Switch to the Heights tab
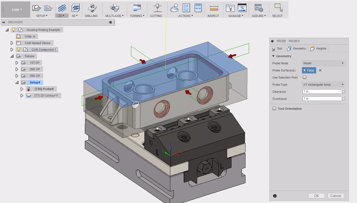This screenshot has width=357, height=203. click(318, 48)
